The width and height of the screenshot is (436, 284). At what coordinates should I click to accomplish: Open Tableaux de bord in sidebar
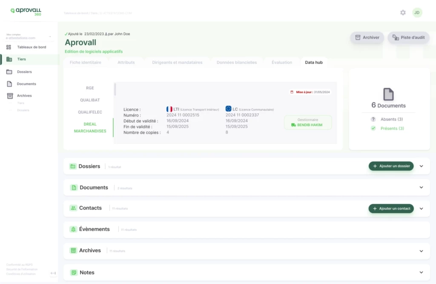coord(32,47)
